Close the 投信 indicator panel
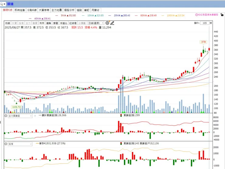The height and width of the screenshot is (169, 225). (6, 144)
